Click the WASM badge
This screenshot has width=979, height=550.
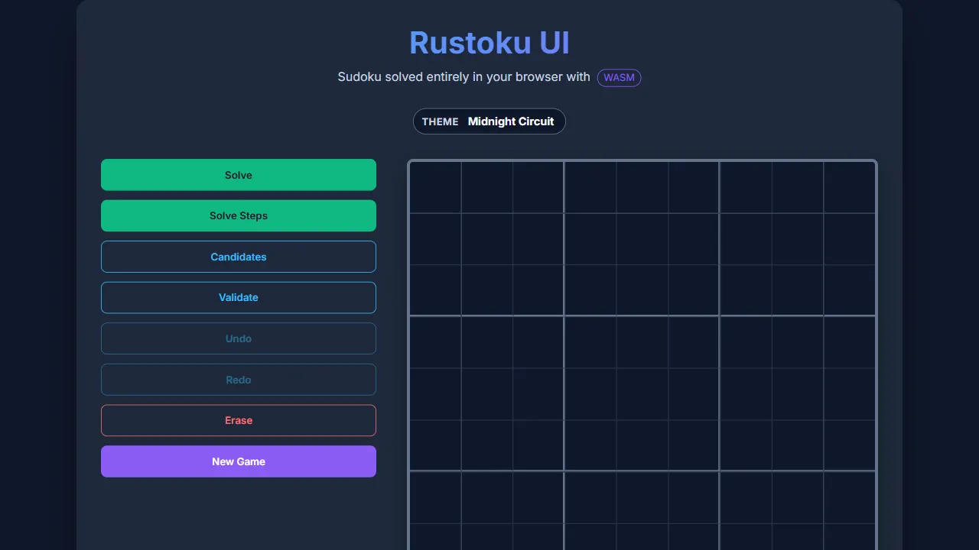click(619, 78)
